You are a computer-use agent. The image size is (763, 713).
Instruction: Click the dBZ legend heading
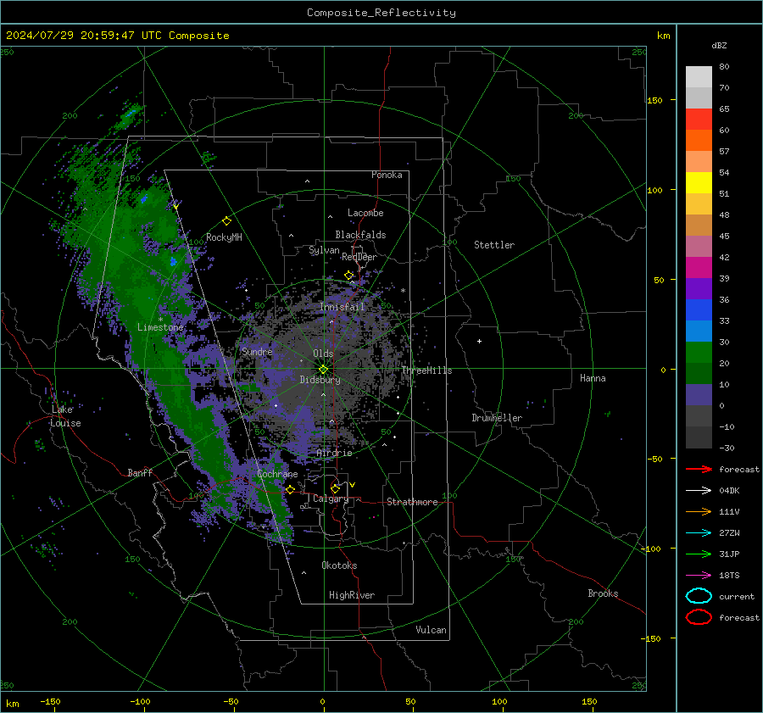click(719, 45)
